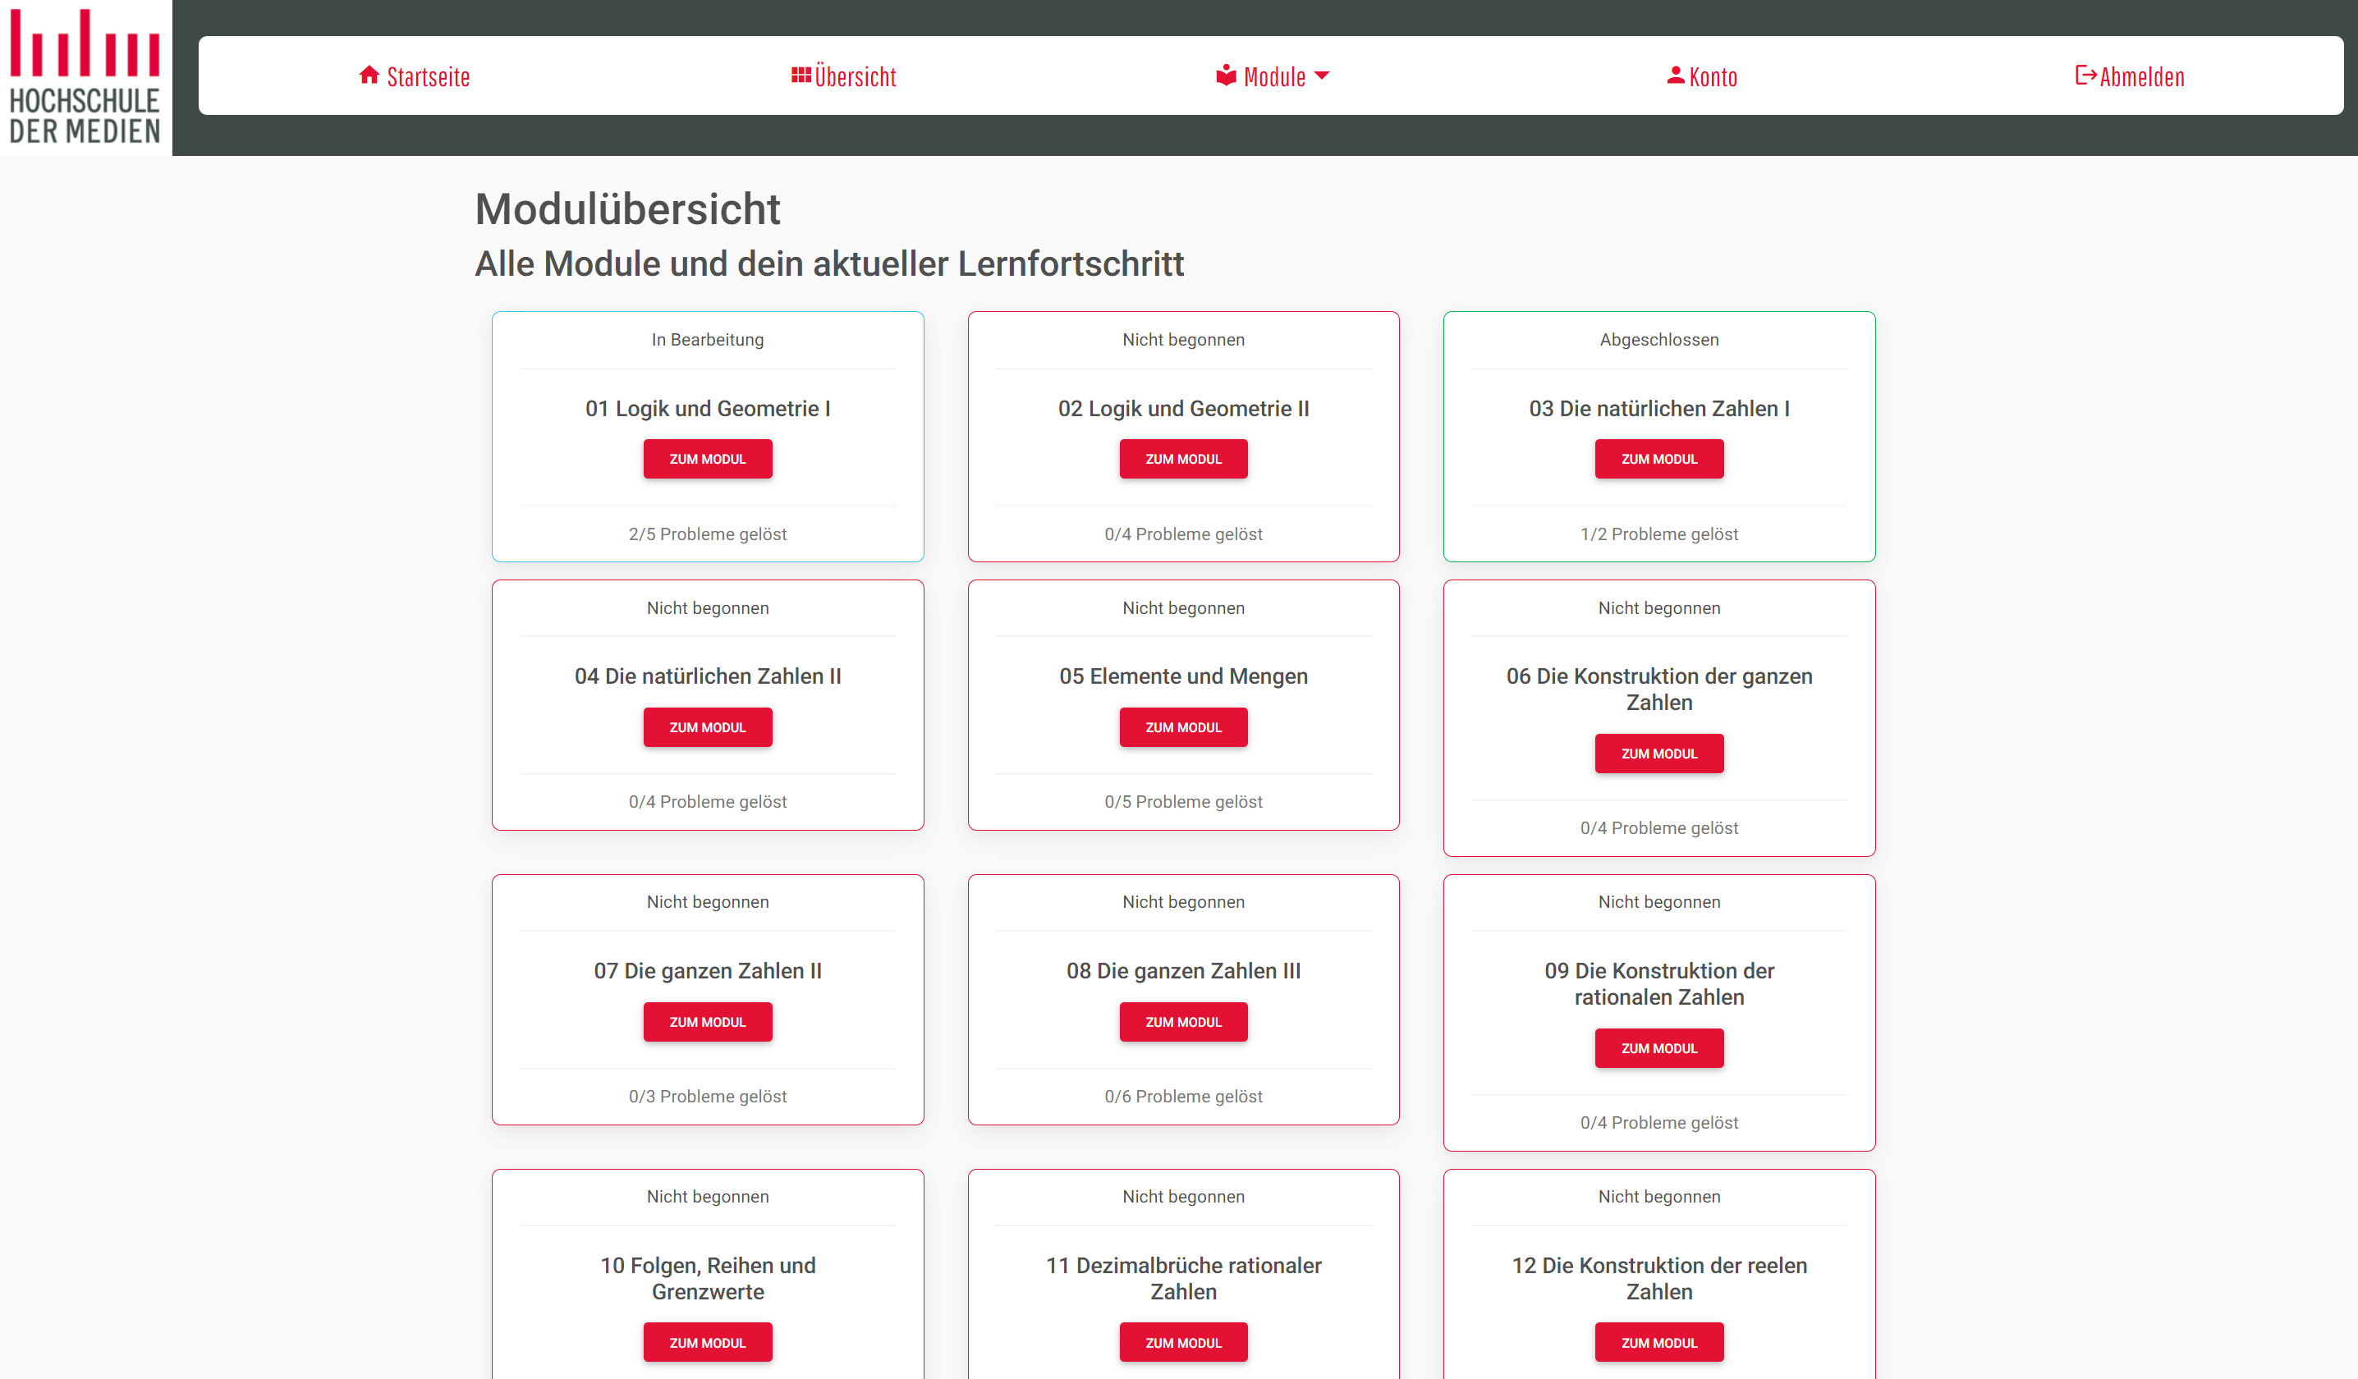
Task: Click the book reader icon beside Module
Action: (x=1227, y=75)
